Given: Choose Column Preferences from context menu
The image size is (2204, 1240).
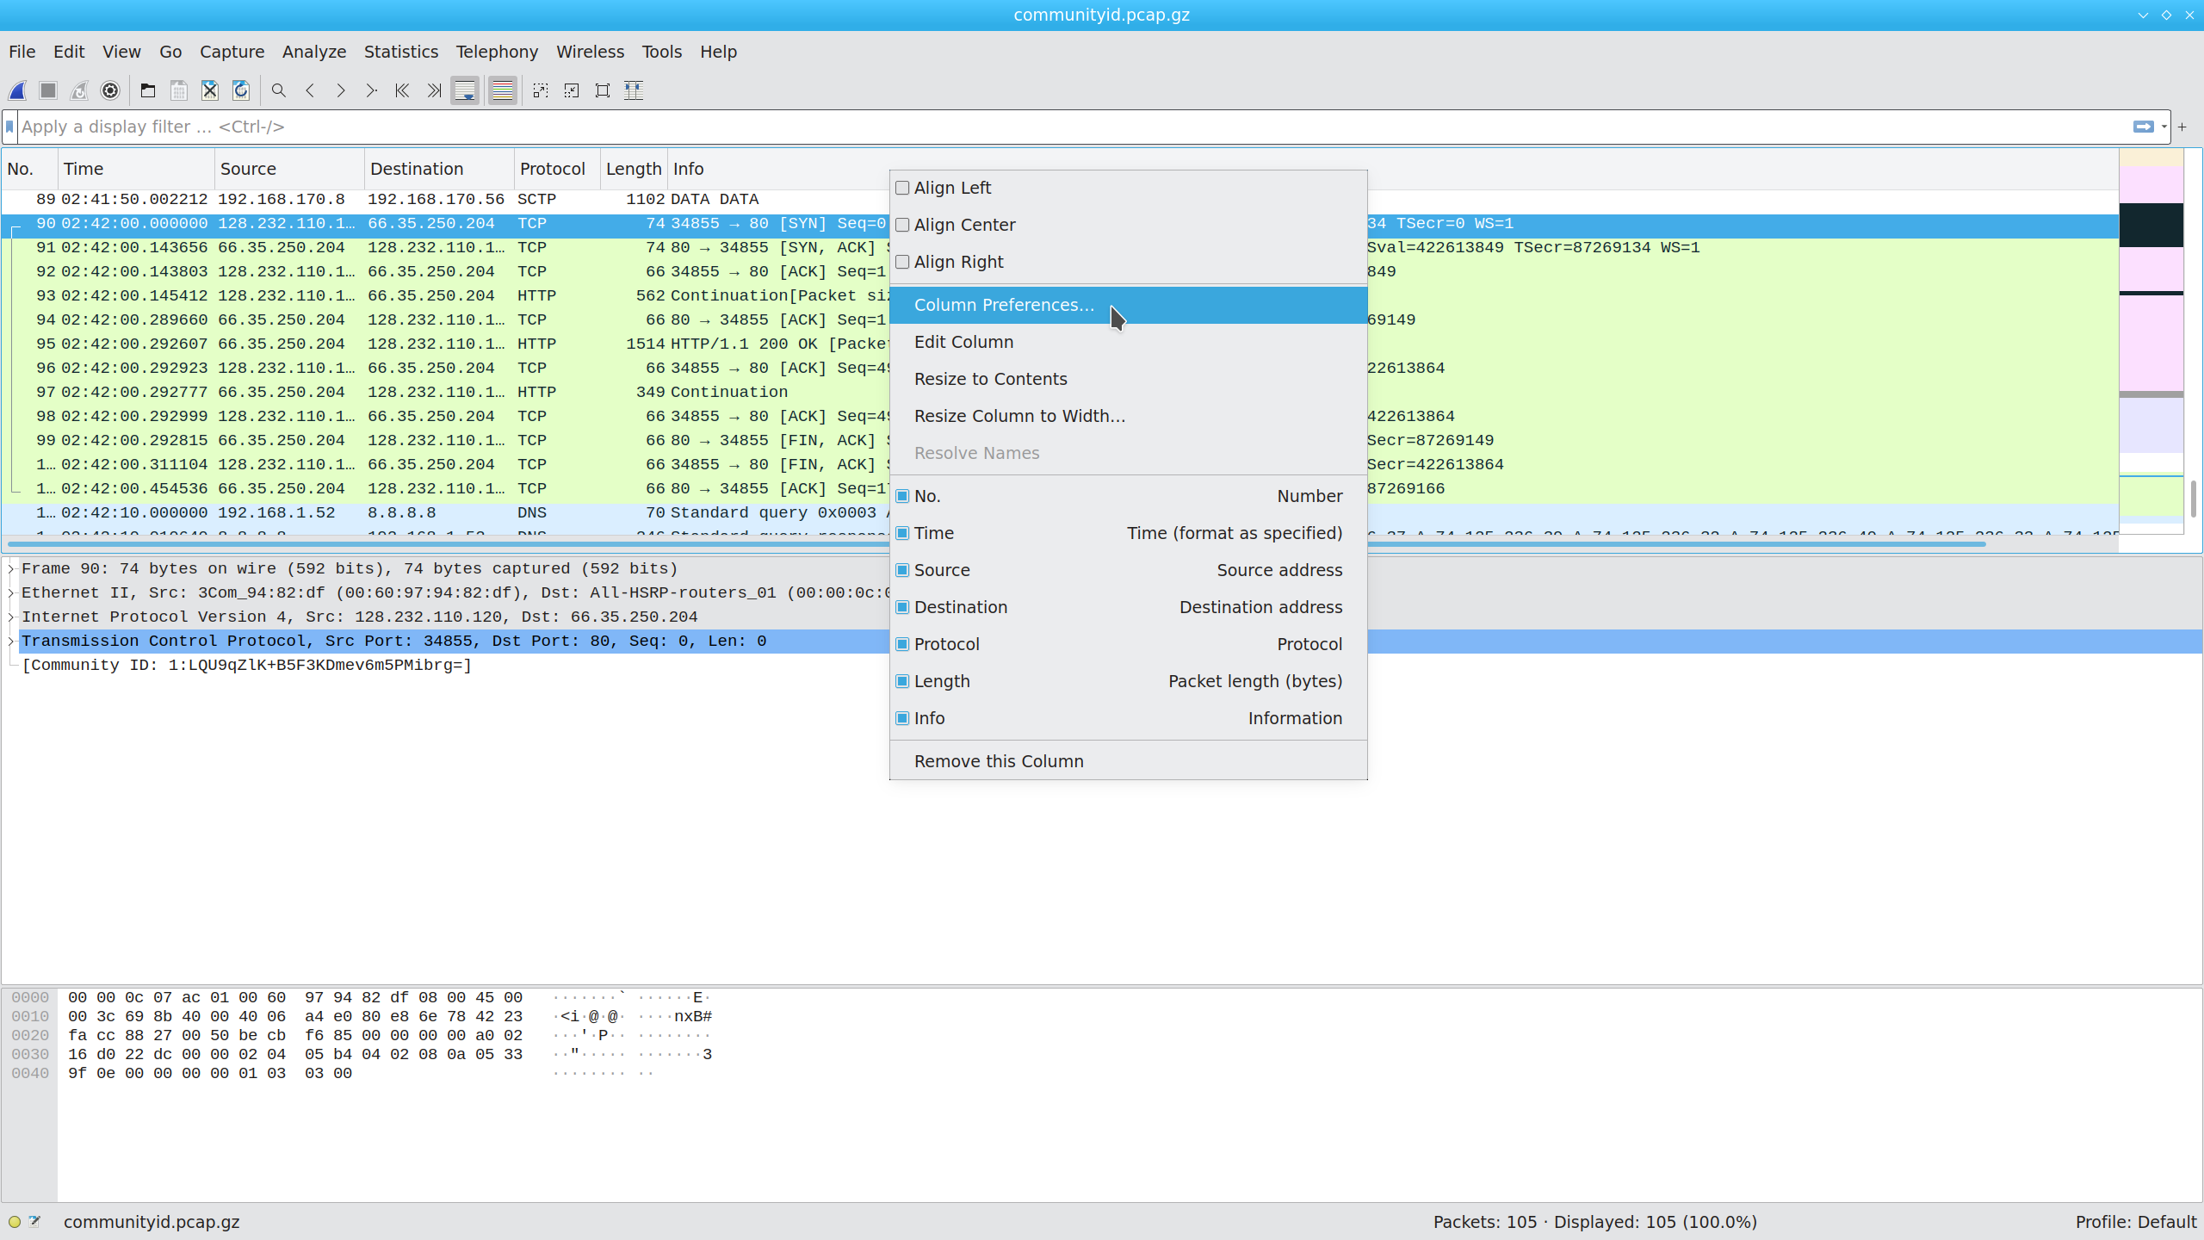Looking at the screenshot, I should [x=1128, y=305].
